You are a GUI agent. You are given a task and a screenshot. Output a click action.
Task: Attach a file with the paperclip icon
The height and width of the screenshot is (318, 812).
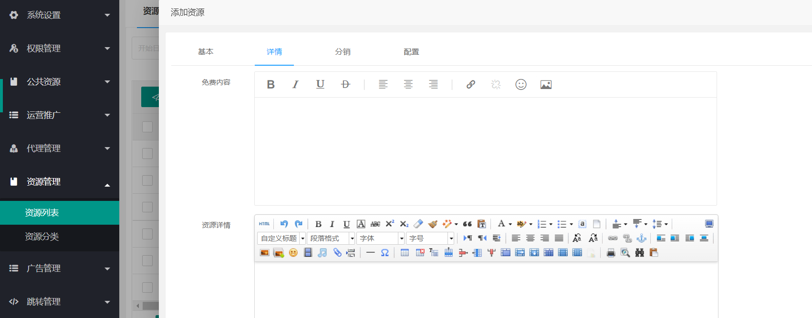point(337,253)
